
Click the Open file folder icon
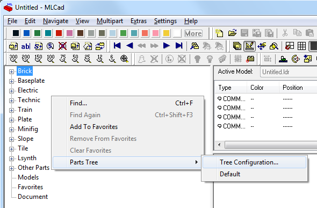click(232, 33)
